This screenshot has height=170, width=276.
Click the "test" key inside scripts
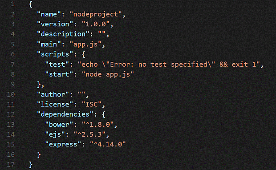tap(57, 65)
